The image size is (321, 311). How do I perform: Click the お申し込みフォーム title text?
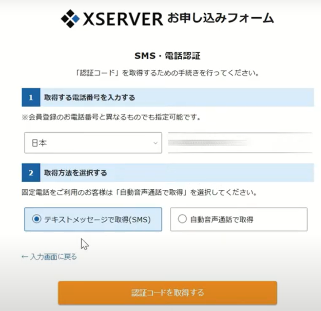pyautogui.click(x=221, y=18)
